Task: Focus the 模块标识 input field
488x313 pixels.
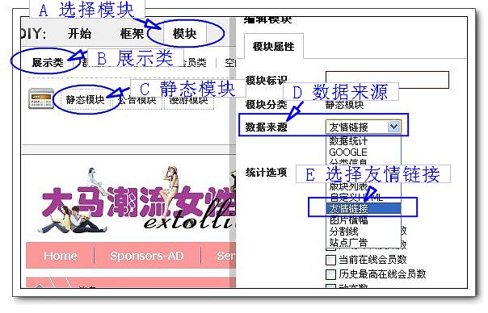Action: click(x=387, y=80)
